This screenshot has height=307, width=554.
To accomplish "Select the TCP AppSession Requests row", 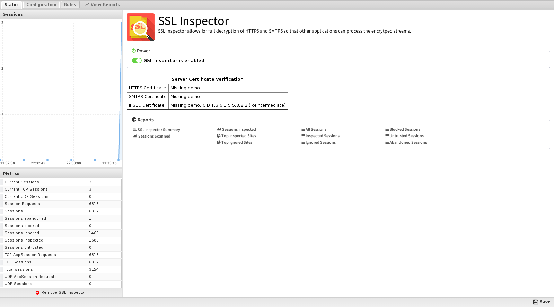I will 61,255.
